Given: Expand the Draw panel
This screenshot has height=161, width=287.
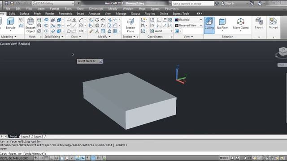Looking at the screenshot, I should click(76, 37).
